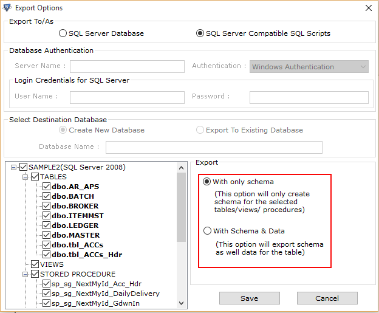Collapse the STORED PROCEDURE node
The height and width of the screenshot is (313, 379).
pyautogui.click(x=25, y=275)
